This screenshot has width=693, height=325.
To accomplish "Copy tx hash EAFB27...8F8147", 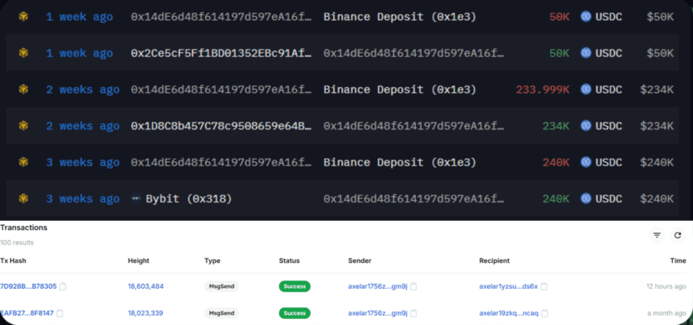I will click(x=60, y=313).
